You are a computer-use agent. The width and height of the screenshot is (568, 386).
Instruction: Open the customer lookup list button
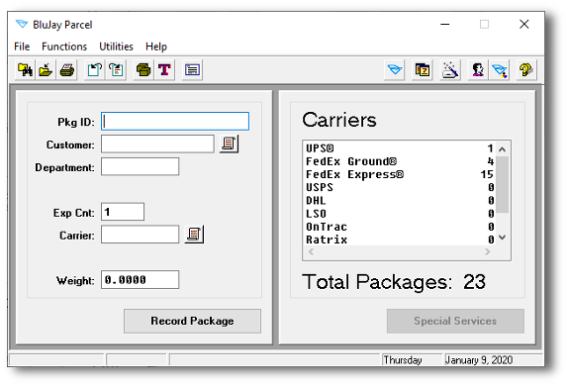(229, 144)
